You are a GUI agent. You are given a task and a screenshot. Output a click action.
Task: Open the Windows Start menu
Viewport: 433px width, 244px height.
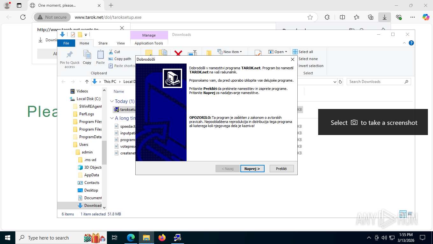pos(7,238)
